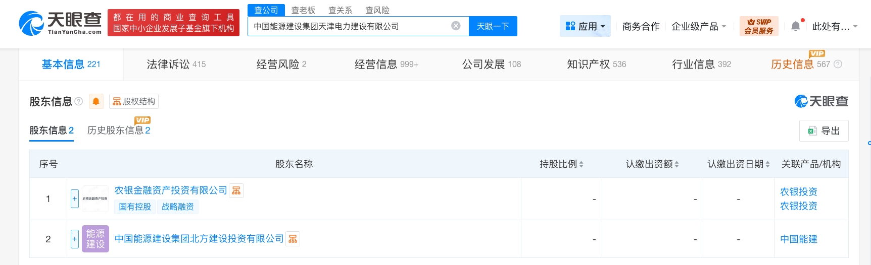The width and height of the screenshot is (871, 265).
Task: Expand row 1 shareholder with plus button
Action: [75, 198]
